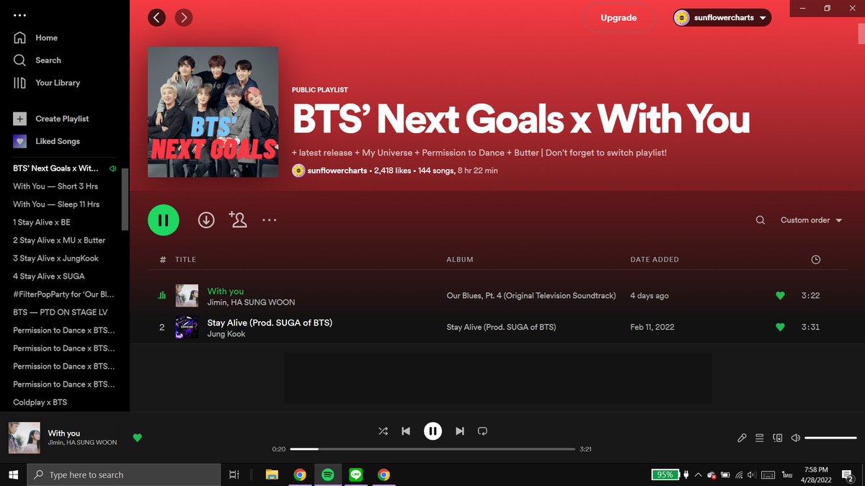
Task: Pause playback in the bottom player bar
Action: pos(432,431)
